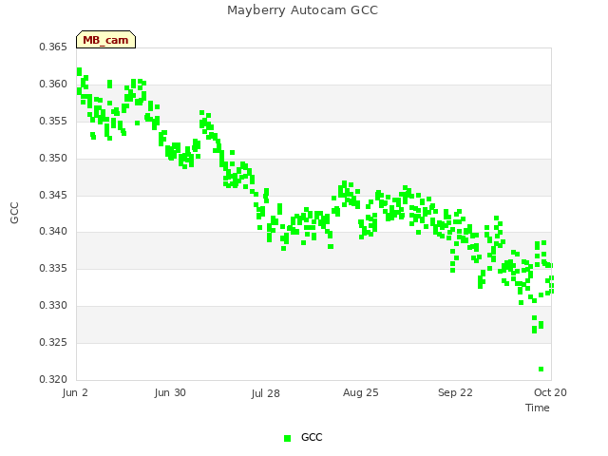Click the chart title Mayberry Autocam GCC
Image resolution: width=608 pixels, height=456 pixels.
(302, 10)
